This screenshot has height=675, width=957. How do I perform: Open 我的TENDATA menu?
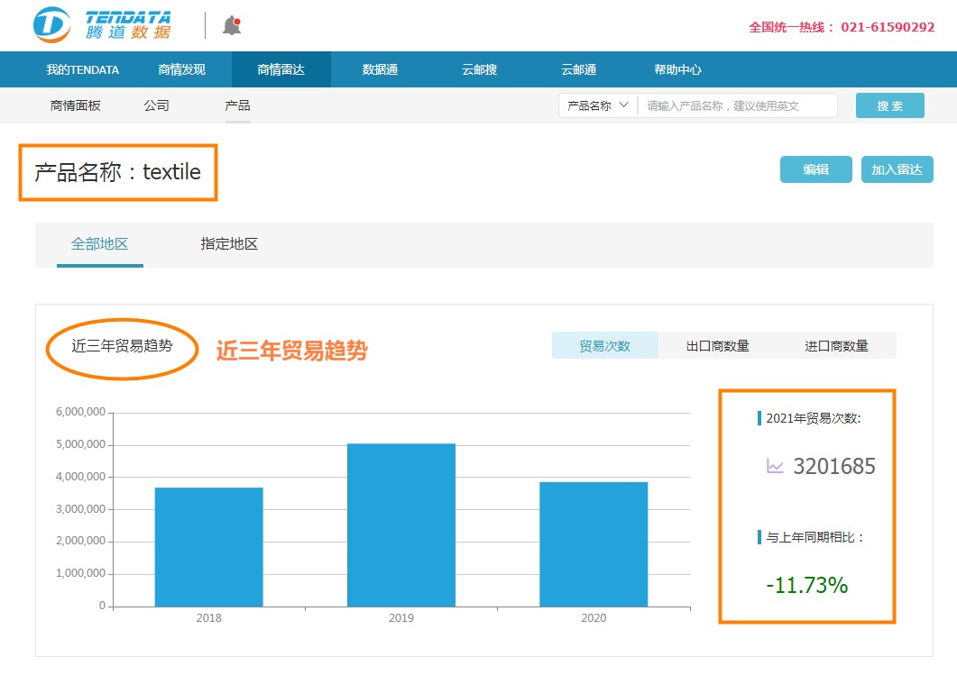click(82, 69)
